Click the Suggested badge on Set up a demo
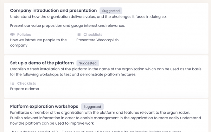The width and height of the screenshot is (211, 132). click(x=88, y=63)
